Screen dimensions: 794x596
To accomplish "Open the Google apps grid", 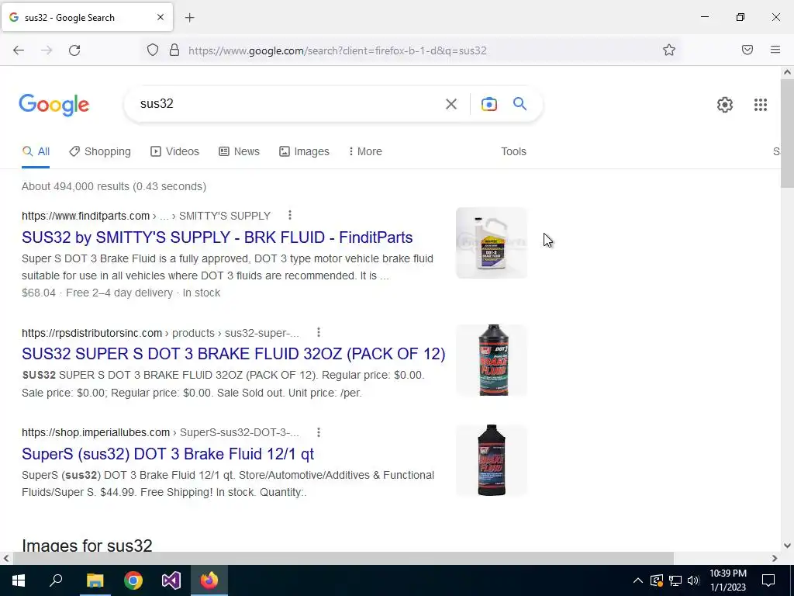I will tap(760, 105).
